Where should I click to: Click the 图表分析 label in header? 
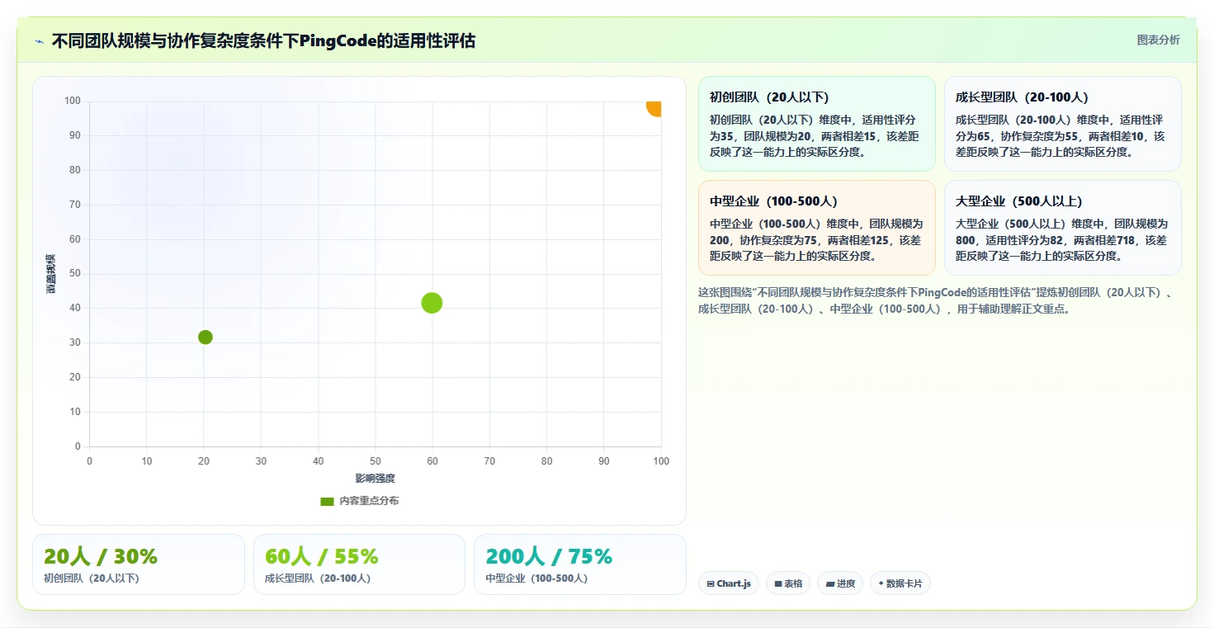[1158, 40]
